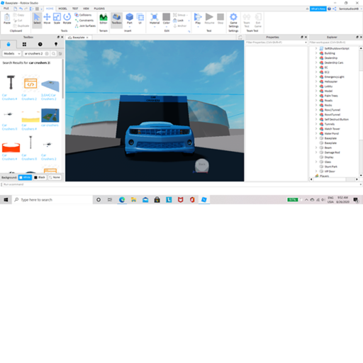Select Black background option
Viewport: 363px width, 363px height.
40,177
